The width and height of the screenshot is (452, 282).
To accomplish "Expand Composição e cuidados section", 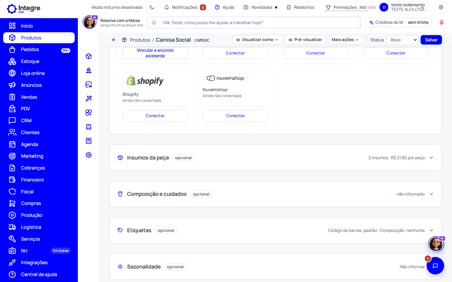I will 276,194.
